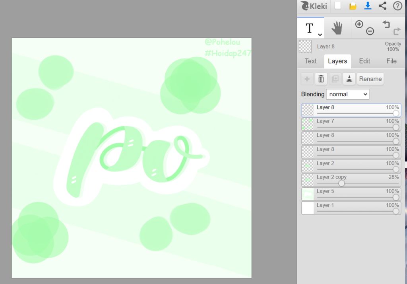407x284 pixels.
Task: Select the Hand pan tool
Action: [x=337, y=28]
